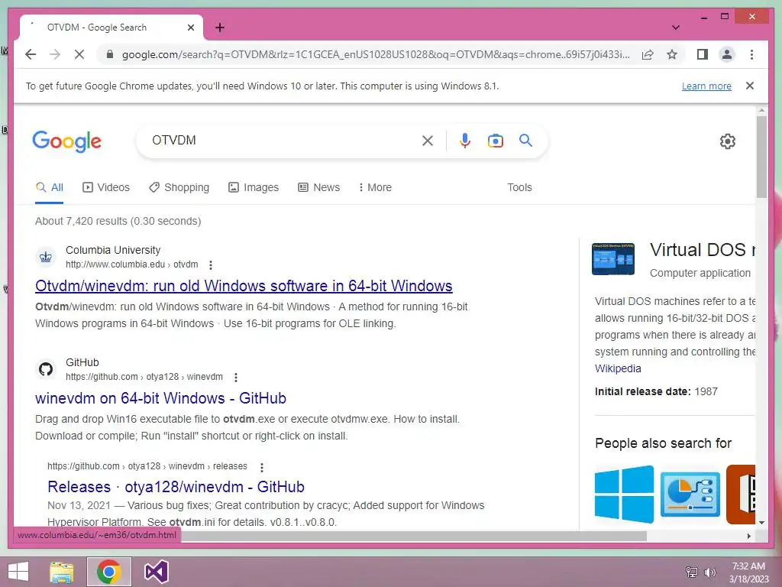Share this page from address bar
The width and height of the screenshot is (782, 587).
point(648,54)
